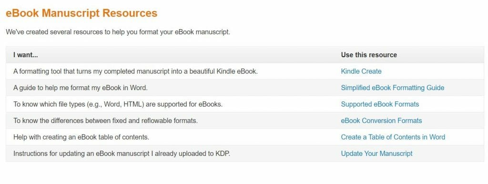
Task: Click the intro sentence about several resources
Action: [118, 32]
